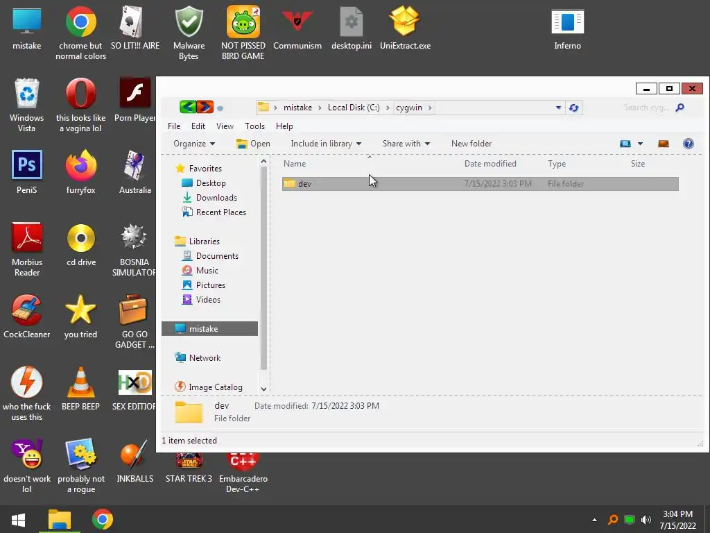
Task: Select the UniExtract.exe desktop icon
Action: tap(405, 28)
